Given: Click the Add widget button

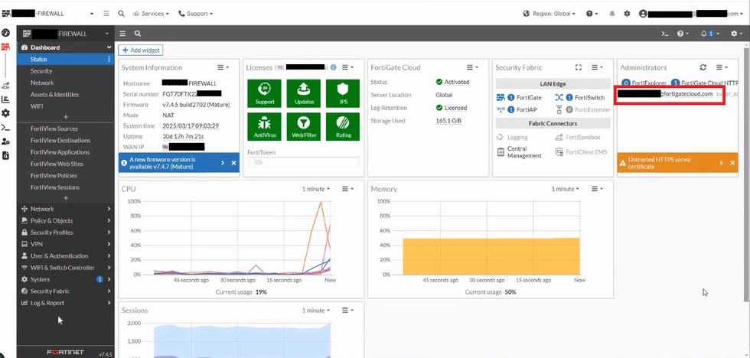Looking at the screenshot, I should point(141,50).
